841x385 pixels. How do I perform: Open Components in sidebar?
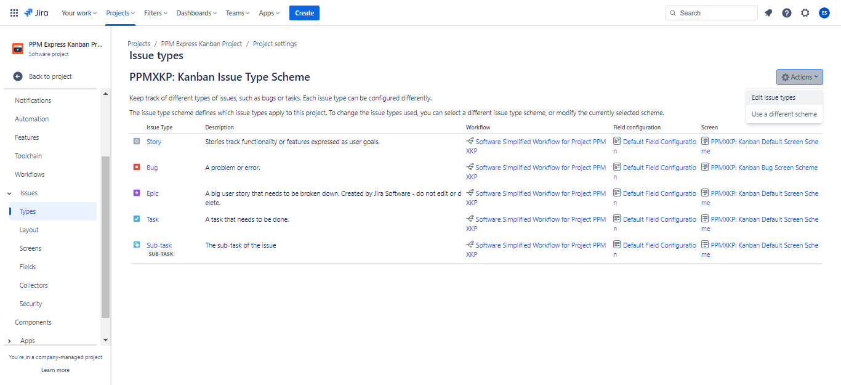pos(33,322)
